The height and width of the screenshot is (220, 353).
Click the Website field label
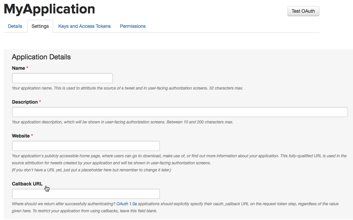coord(21,136)
